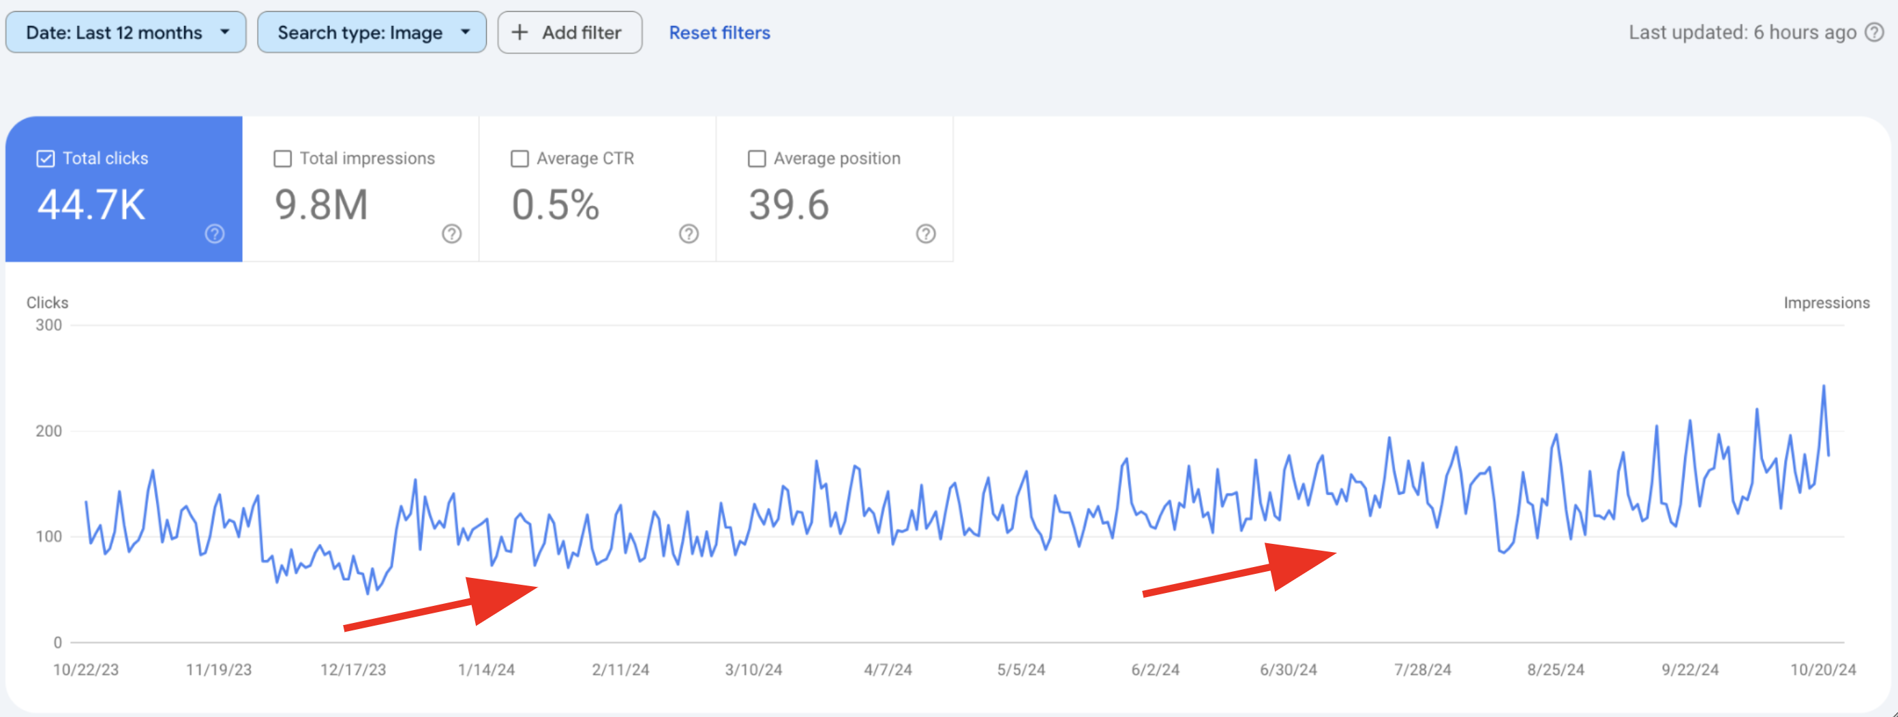Click the 12/17/23 date label
Screen dimensions: 1898x717
(x=353, y=670)
